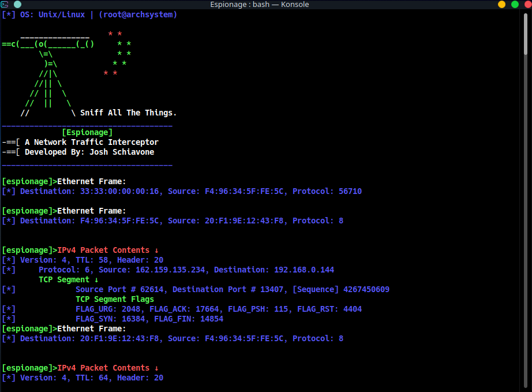Click the green 'TCP Segment Flags' heading

point(115,299)
